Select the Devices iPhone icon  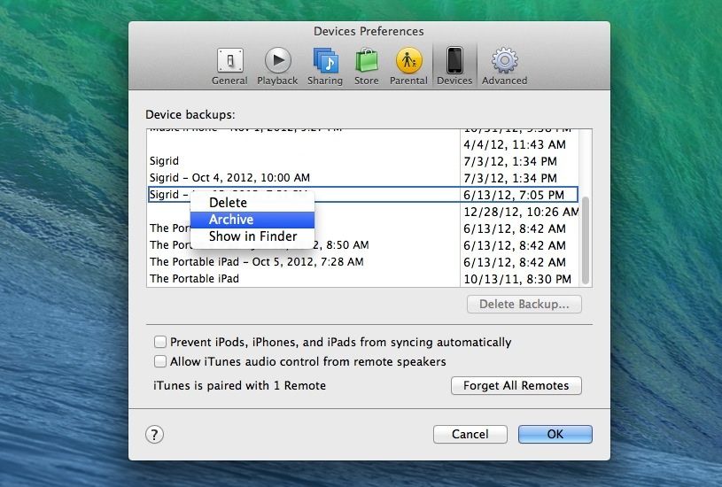[454, 66]
